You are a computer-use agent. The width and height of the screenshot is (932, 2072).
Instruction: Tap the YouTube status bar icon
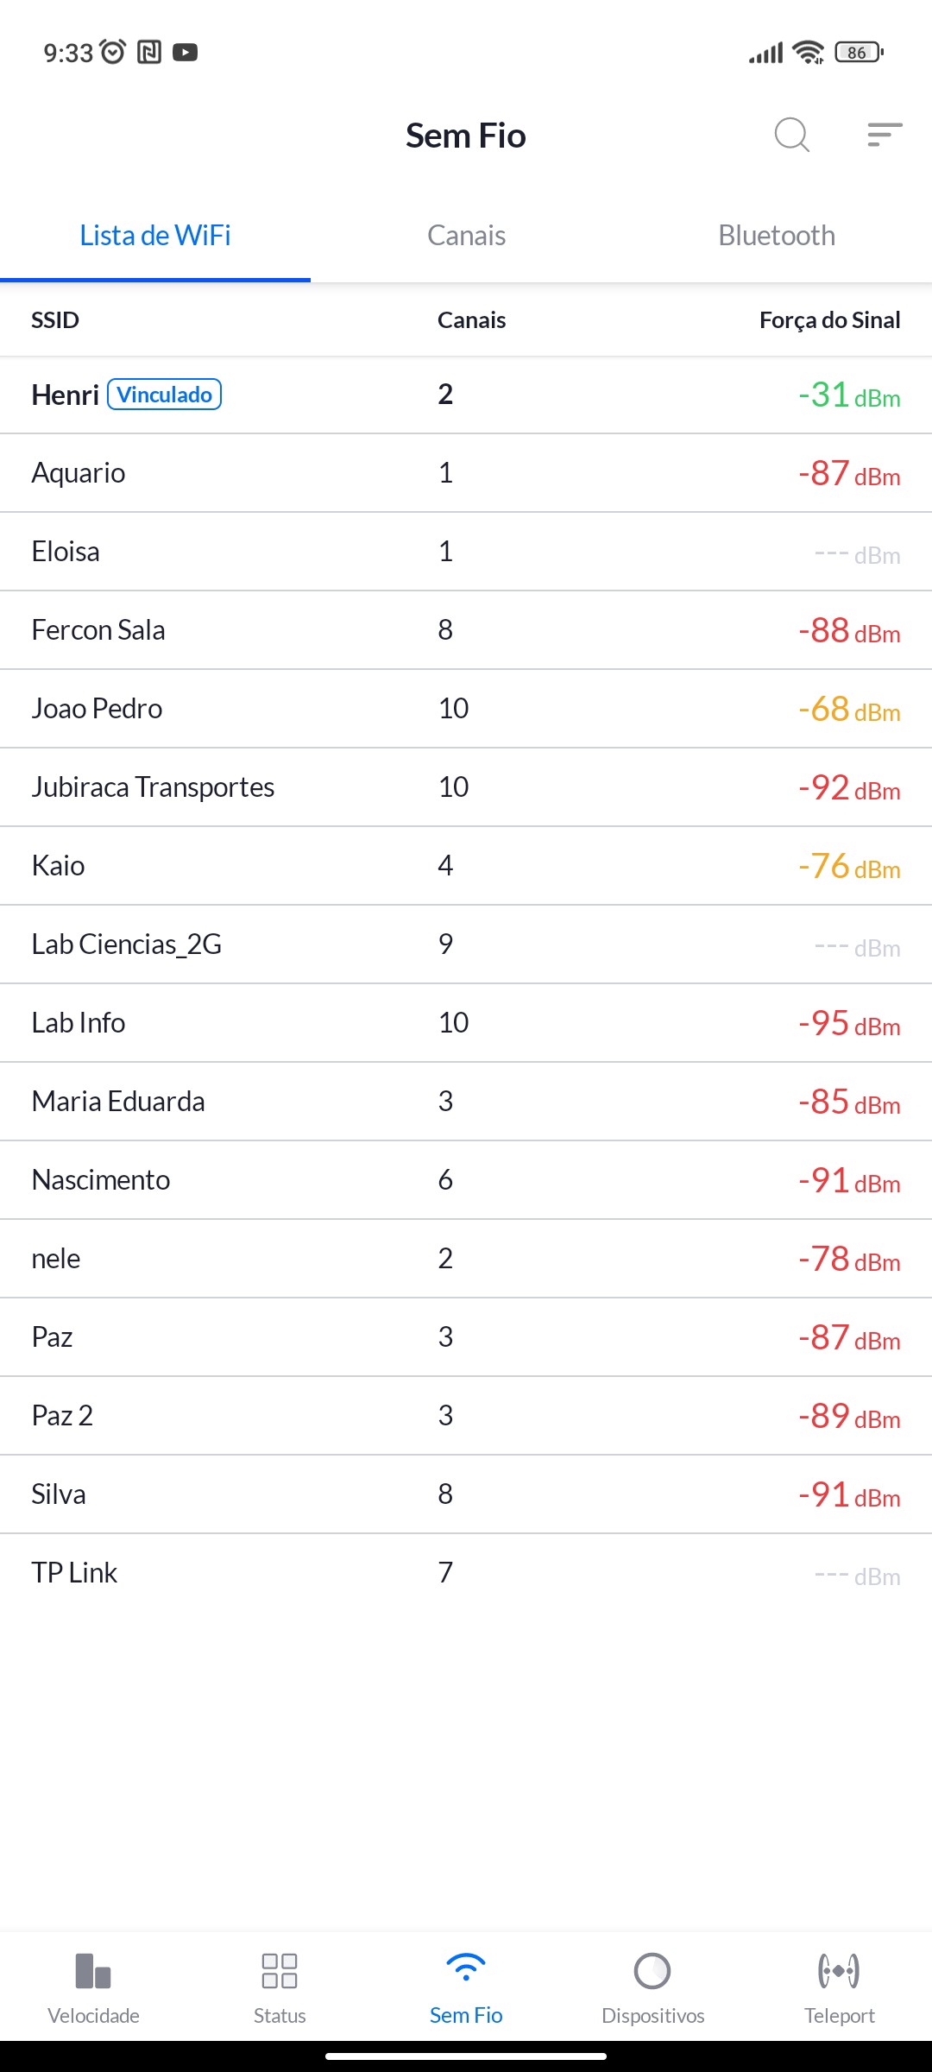pyautogui.click(x=185, y=53)
